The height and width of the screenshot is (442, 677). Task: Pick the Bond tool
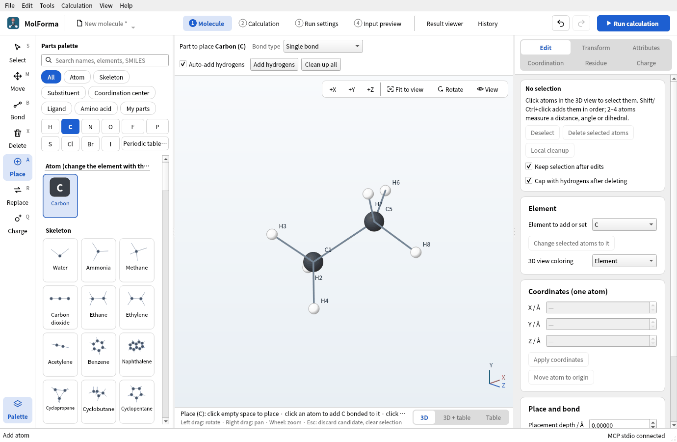click(18, 110)
